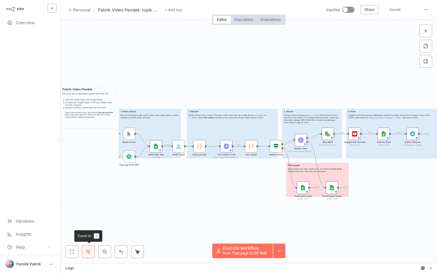Expand the Logs panel chevron
The width and height of the screenshot is (437, 273).
pyautogui.click(x=431, y=268)
